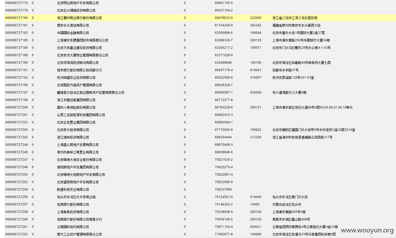Click address 市六道湾路灭火大厦6楼

289,92
